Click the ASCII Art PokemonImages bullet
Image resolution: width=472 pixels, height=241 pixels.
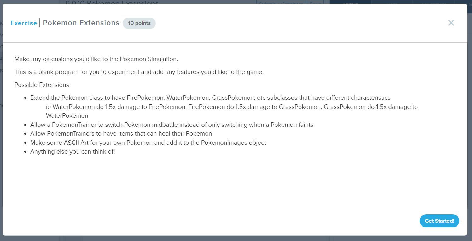(x=148, y=143)
